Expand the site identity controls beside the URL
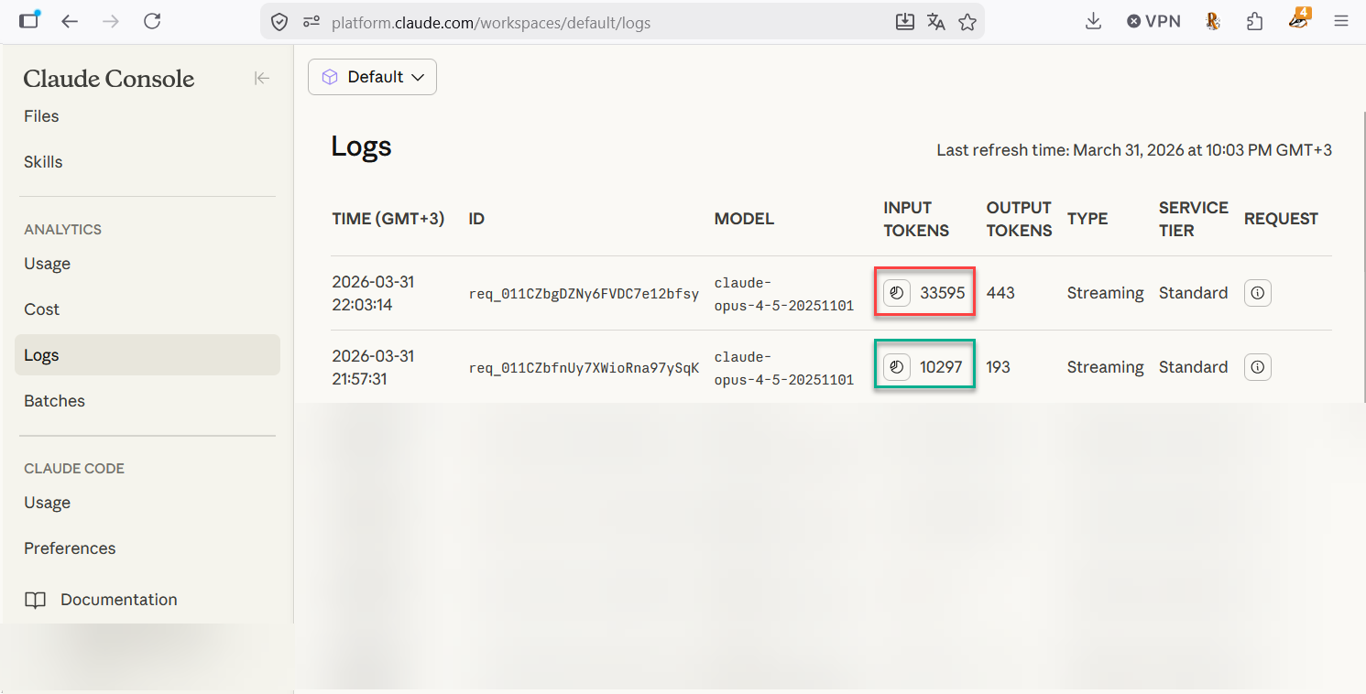 click(x=311, y=21)
